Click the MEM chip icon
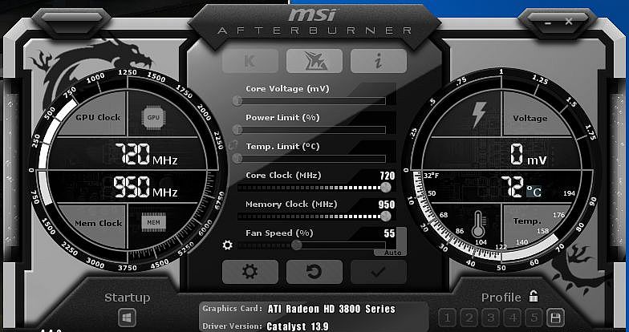Screen dimensions: 629x332 [x=153, y=222]
